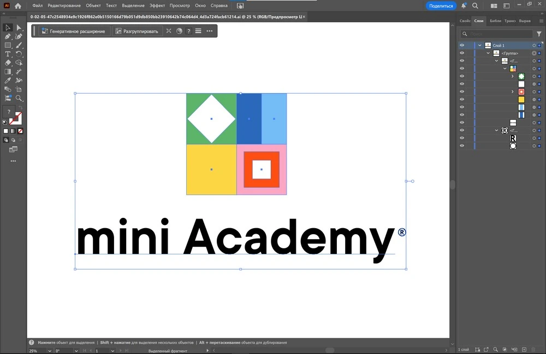The image size is (546, 354).
Task: Select the Pen tool
Action: (8, 36)
